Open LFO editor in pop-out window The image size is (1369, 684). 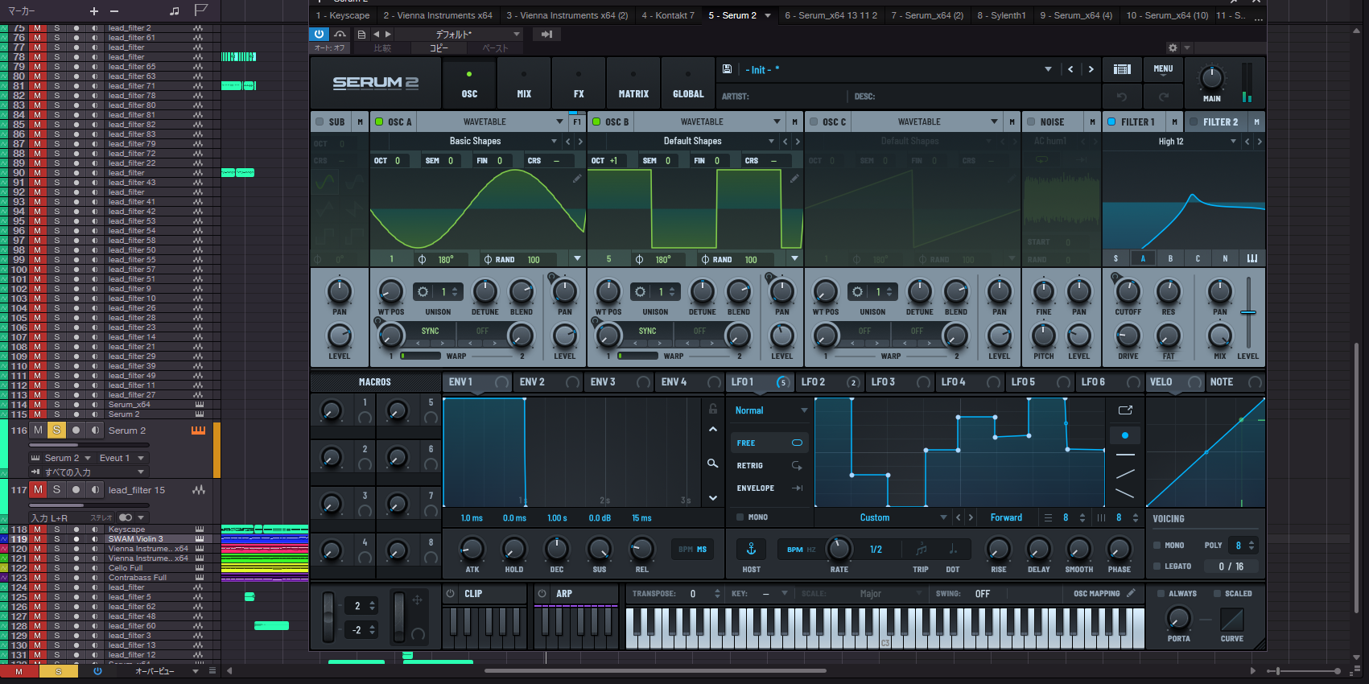coord(1125,410)
